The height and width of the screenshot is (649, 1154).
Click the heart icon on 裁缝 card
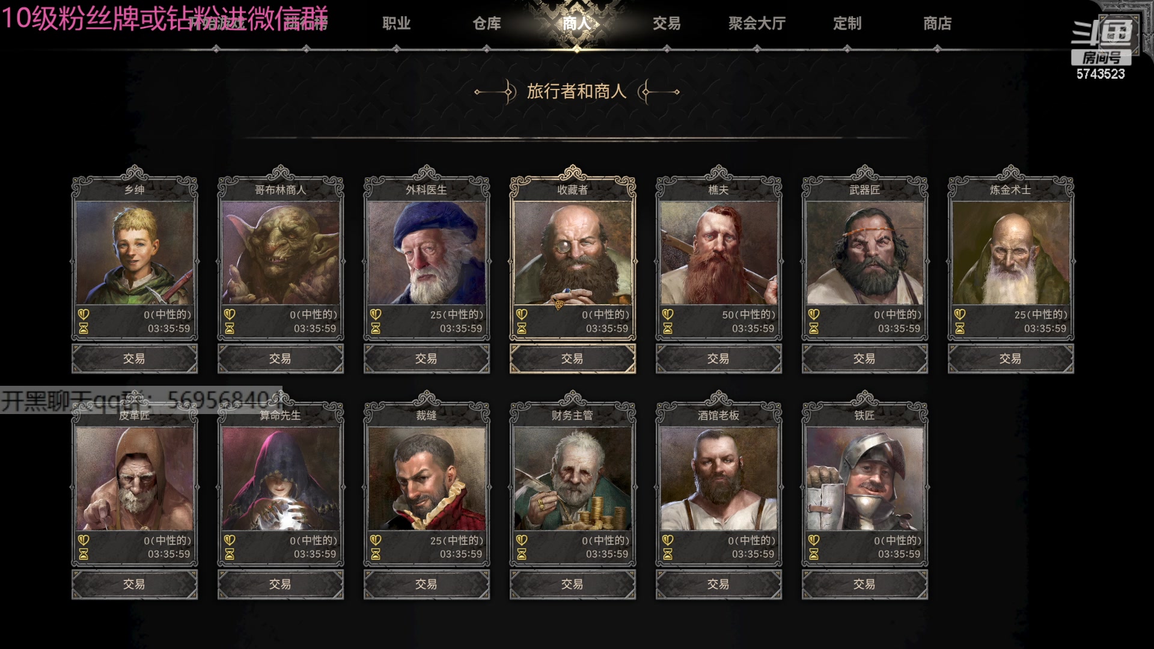pyautogui.click(x=376, y=540)
